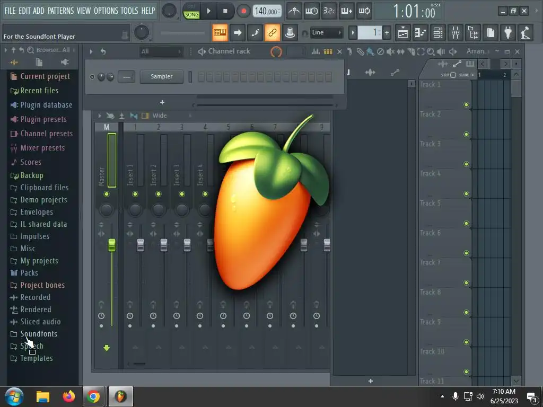Add new pattern with plus button
The width and height of the screenshot is (543, 407).
(x=387, y=33)
